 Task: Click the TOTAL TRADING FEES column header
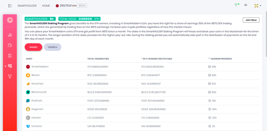(x=98, y=59)
